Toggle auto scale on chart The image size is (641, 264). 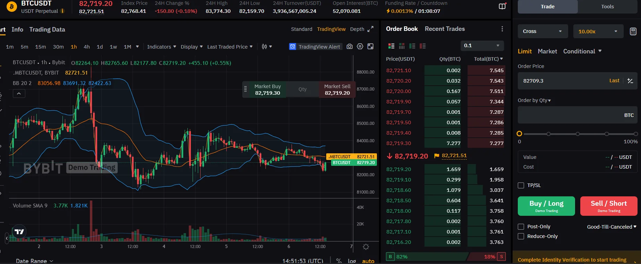tap(368, 261)
